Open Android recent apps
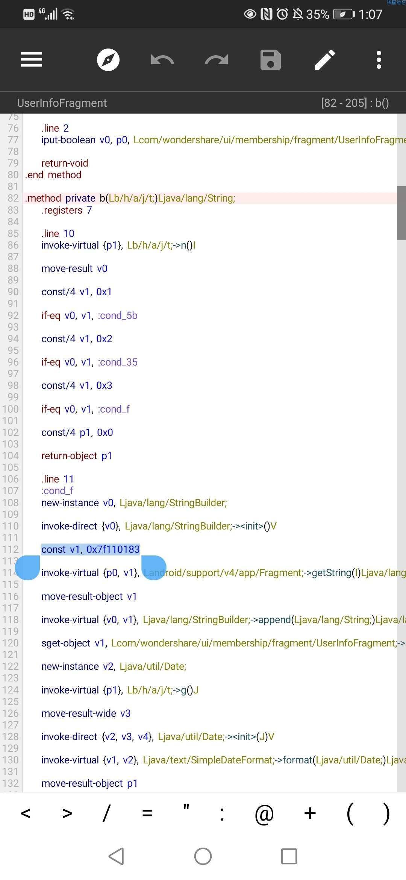This screenshot has height=880, width=406. pos(289,856)
